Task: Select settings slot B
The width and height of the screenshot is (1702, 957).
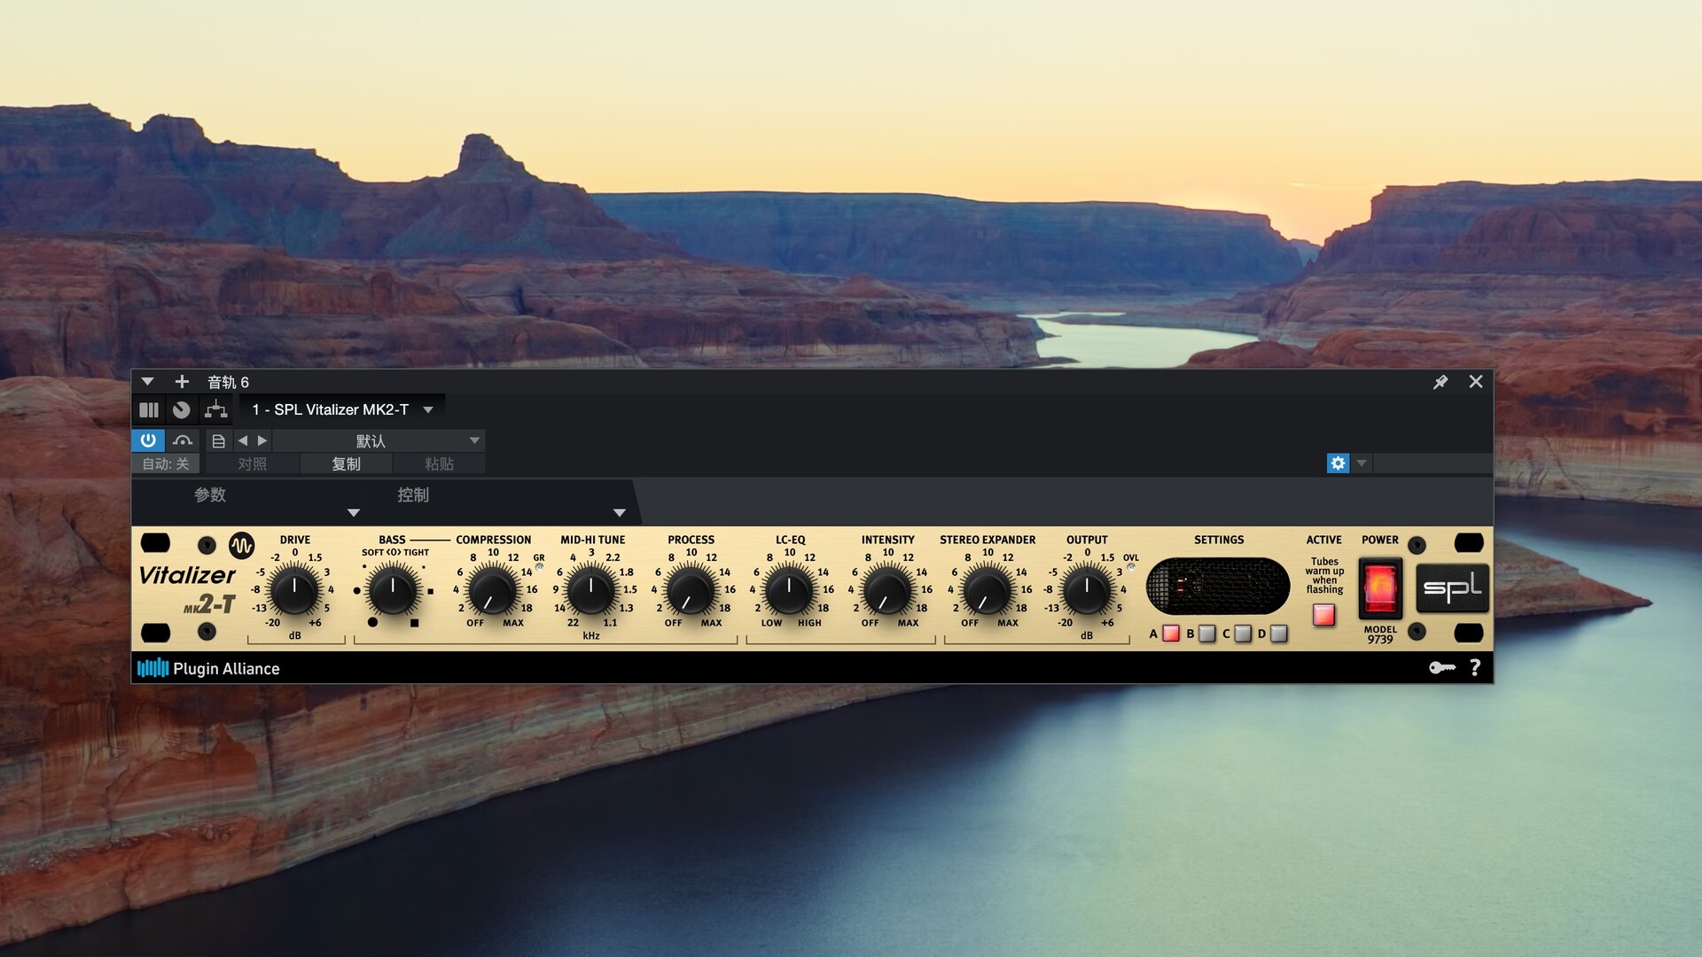Action: click(1206, 634)
